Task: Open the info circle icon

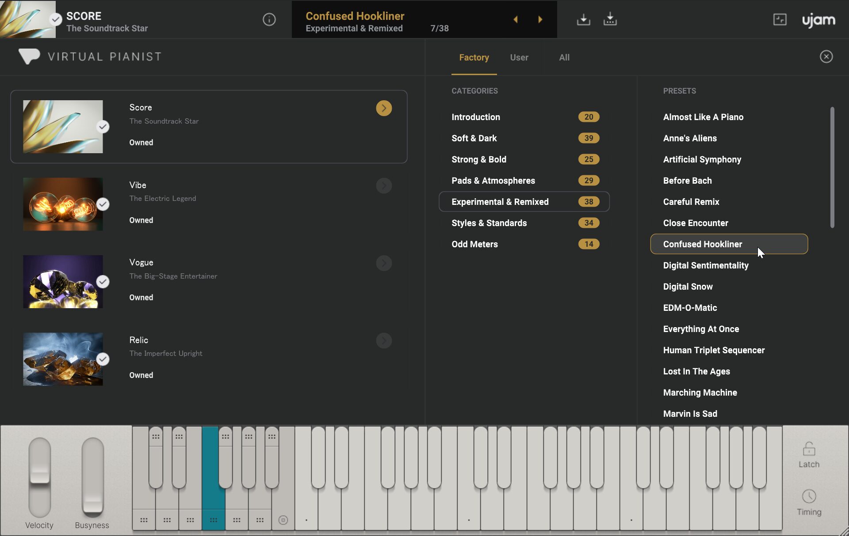Action: [x=269, y=19]
